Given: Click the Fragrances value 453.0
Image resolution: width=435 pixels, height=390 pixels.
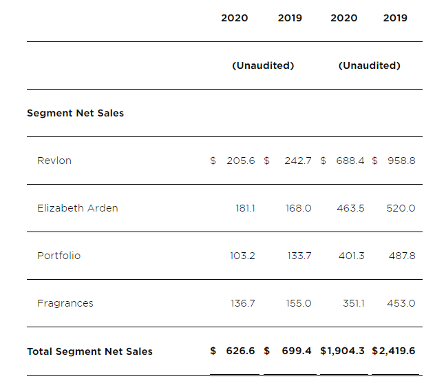Looking at the screenshot, I should [x=401, y=303].
